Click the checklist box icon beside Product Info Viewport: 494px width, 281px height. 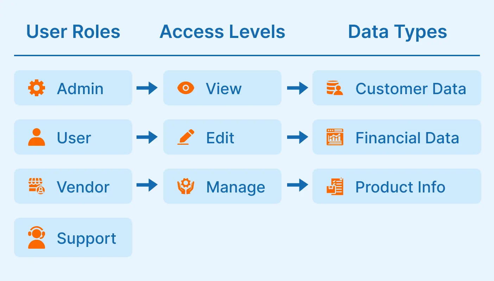pos(335,186)
